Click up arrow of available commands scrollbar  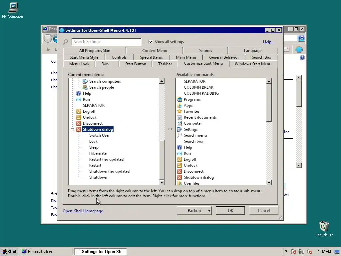(x=269, y=81)
